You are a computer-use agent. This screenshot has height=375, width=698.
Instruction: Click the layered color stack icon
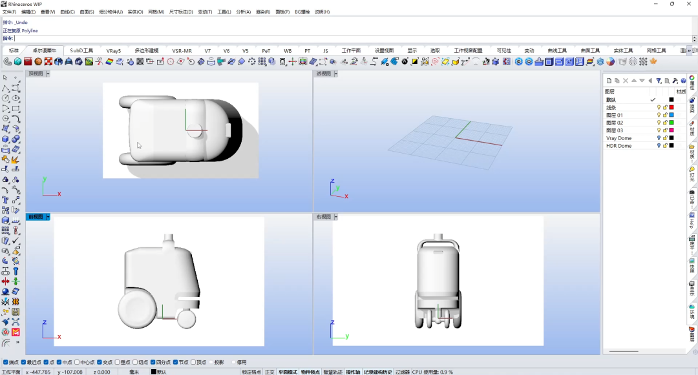click(590, 62)
